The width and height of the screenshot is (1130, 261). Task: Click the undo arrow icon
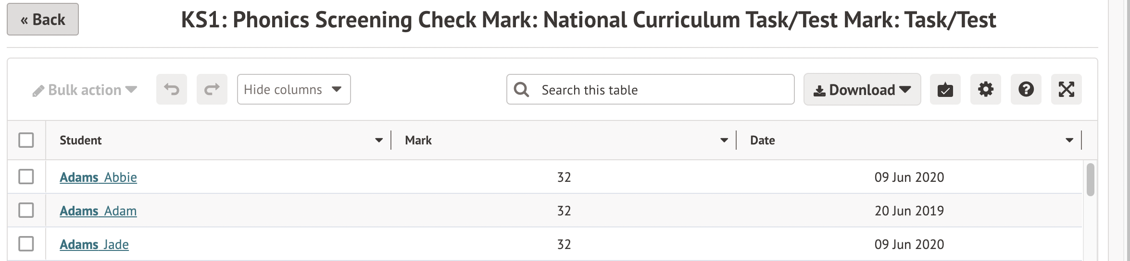[x=171, y=89]
